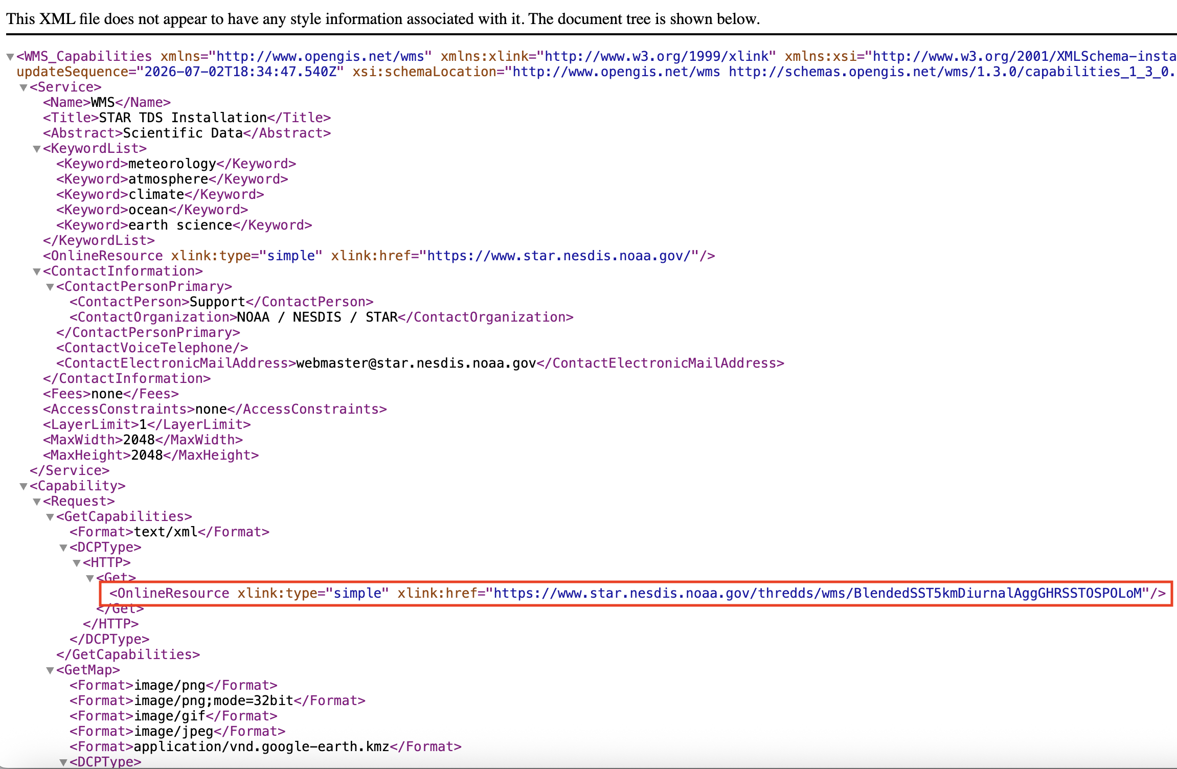Image resolution: width=1177 pixels, height=769 pixels.
Task: Collapse the ContactPersonPrimary node
Action: point(50,287)
